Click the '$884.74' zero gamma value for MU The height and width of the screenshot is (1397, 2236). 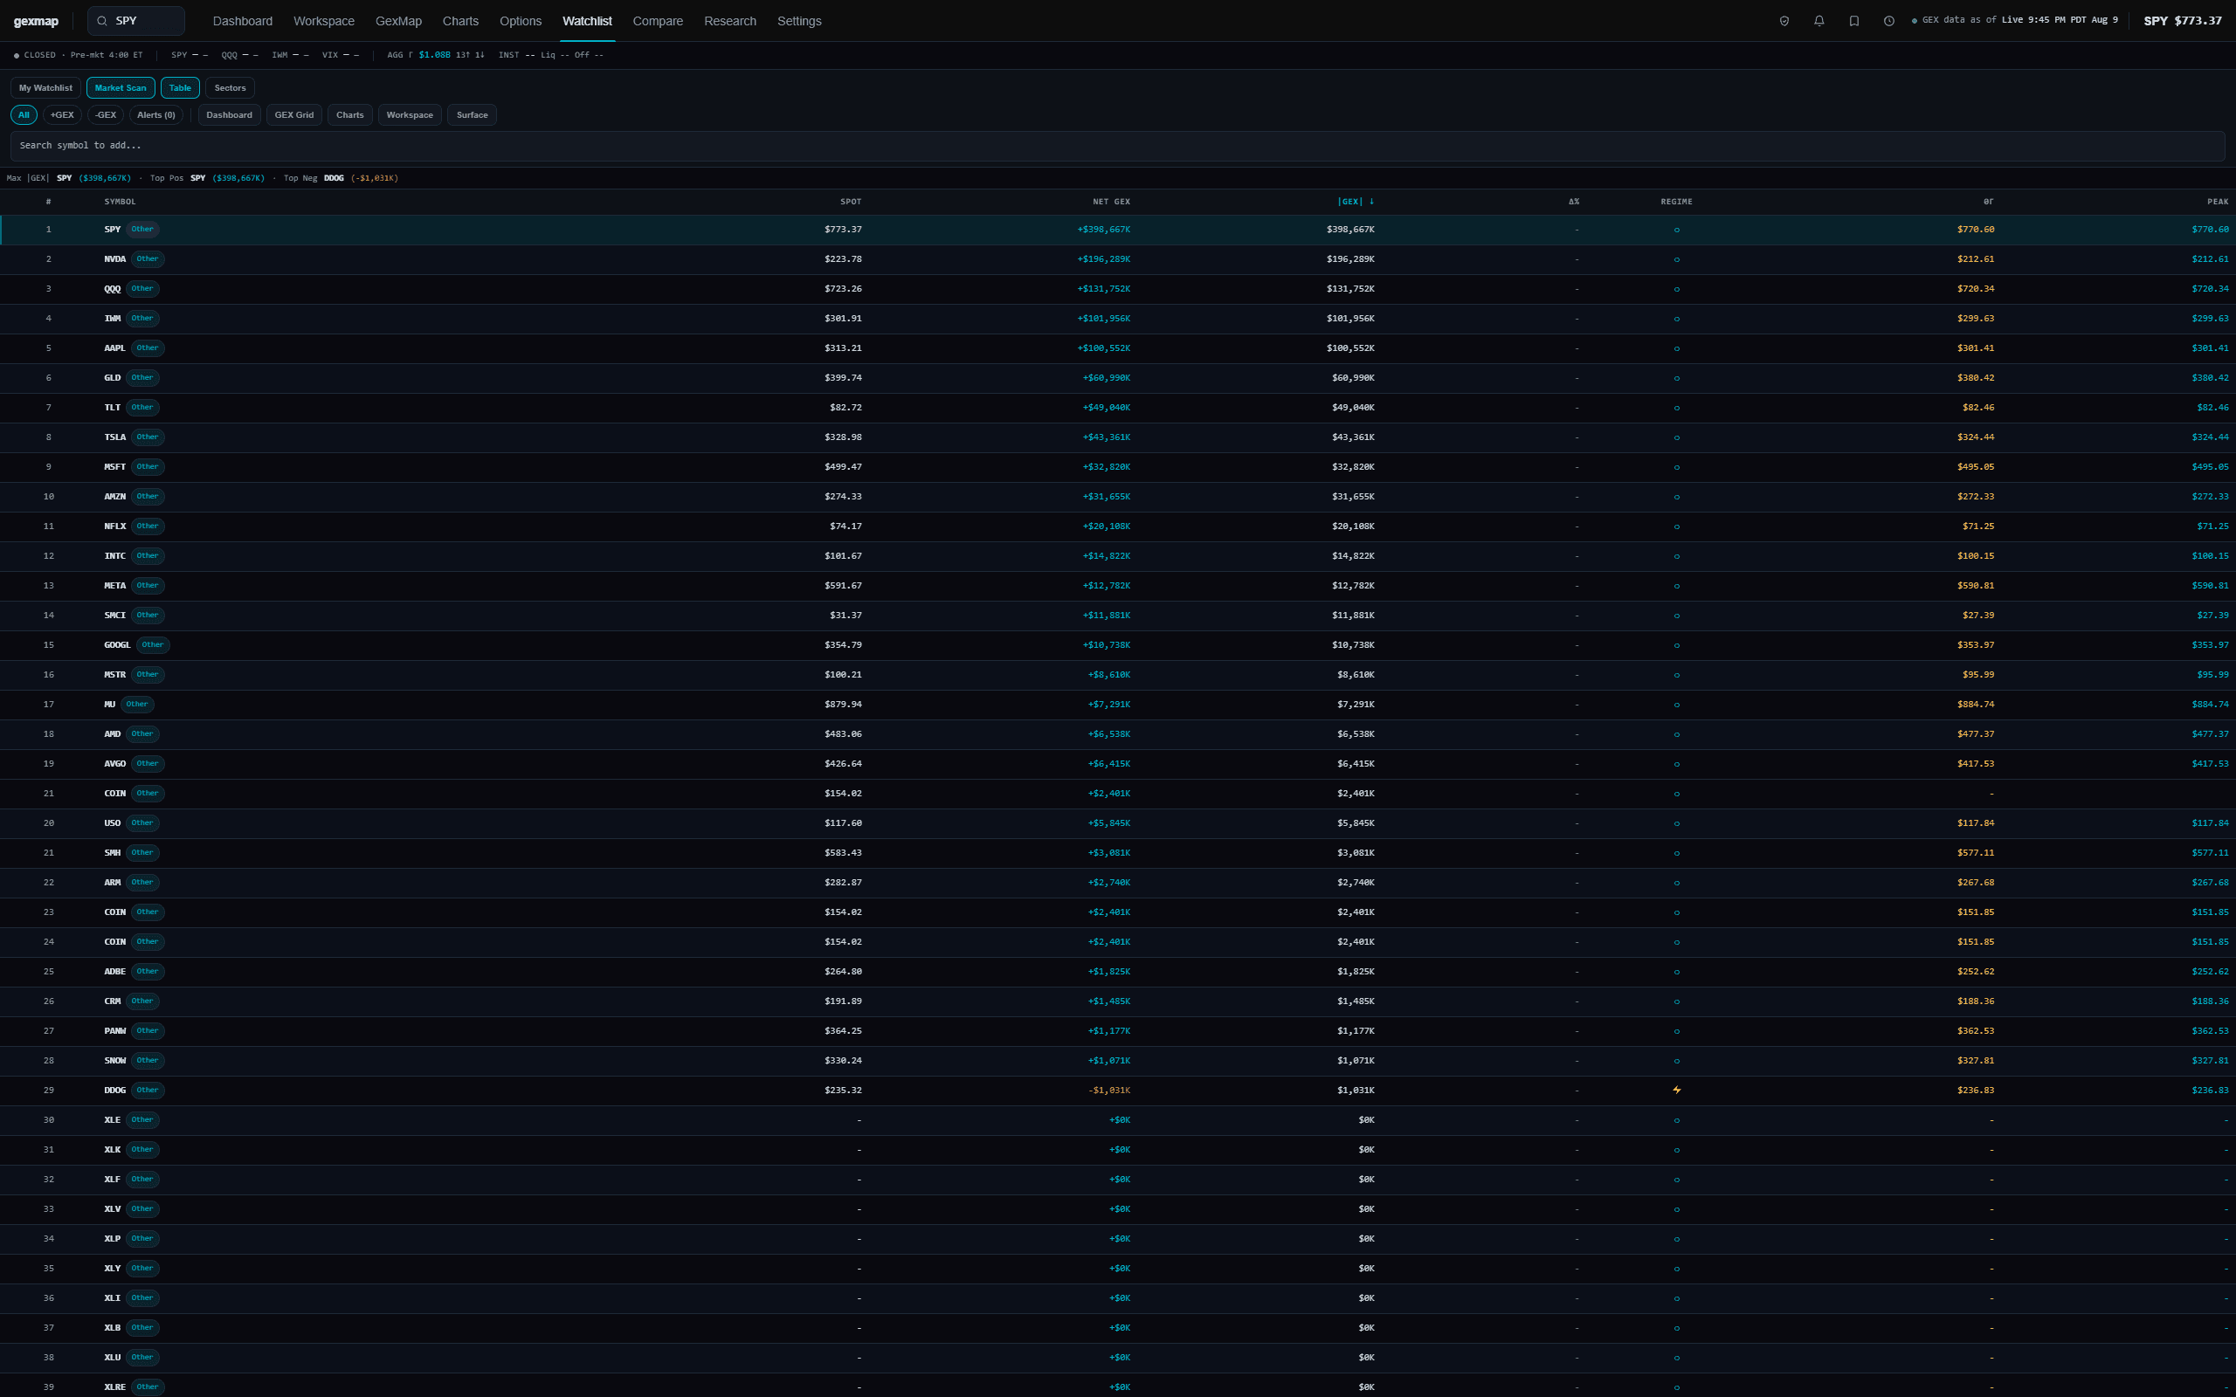1976,704
